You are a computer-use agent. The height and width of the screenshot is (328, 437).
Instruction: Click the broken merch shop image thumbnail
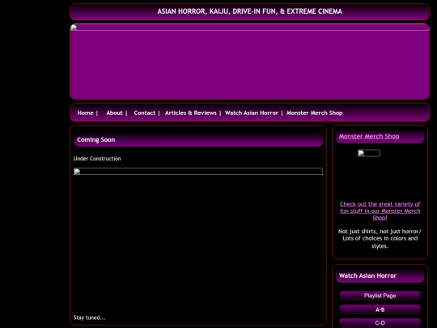pos(369,153)
